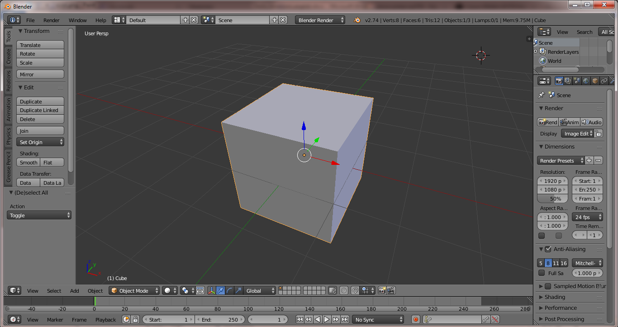Viewport: 618px width, 327px height.
Task: Open properties editor type selector
Action: [544, 81]
